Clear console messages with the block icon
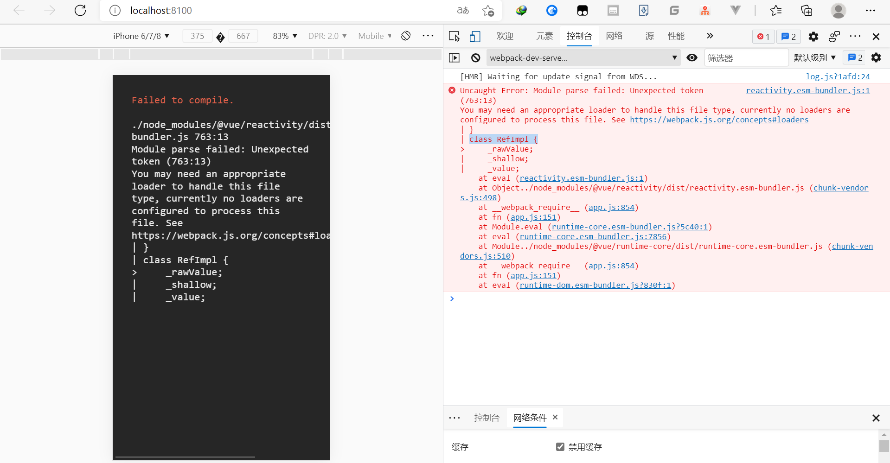Screen dimensions: 890x463 475,57
